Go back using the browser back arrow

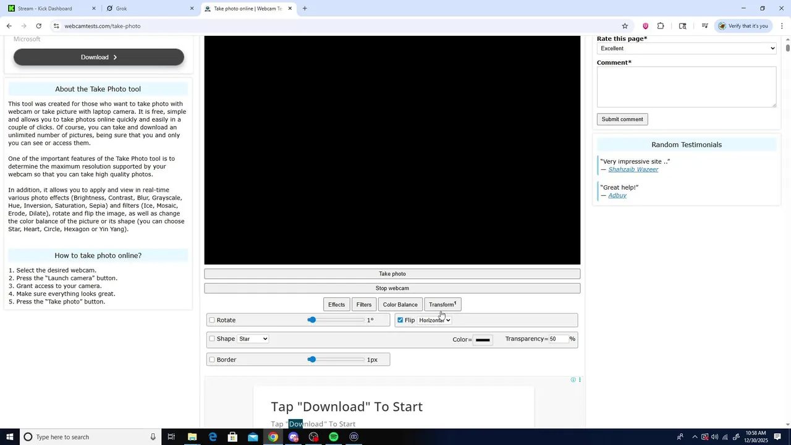[9, 26]
